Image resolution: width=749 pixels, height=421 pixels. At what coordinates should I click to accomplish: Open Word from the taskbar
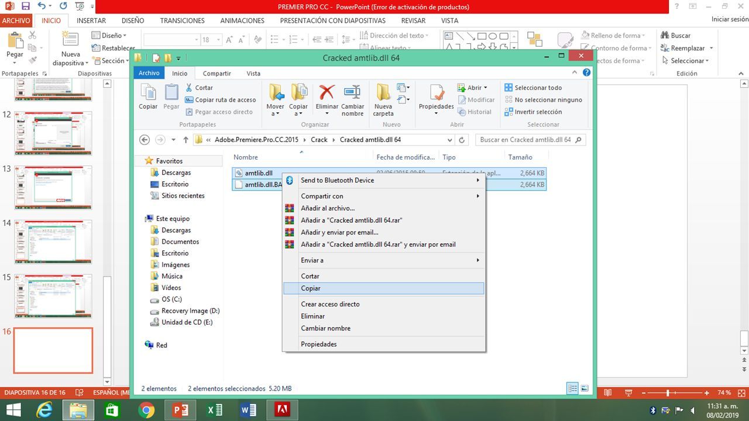pyautogui.click(x=249, y=410)
